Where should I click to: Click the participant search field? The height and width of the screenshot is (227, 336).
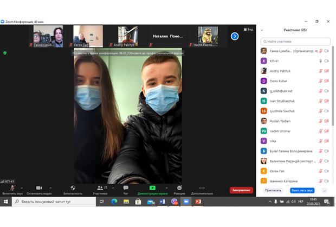(x=295, y=41)
